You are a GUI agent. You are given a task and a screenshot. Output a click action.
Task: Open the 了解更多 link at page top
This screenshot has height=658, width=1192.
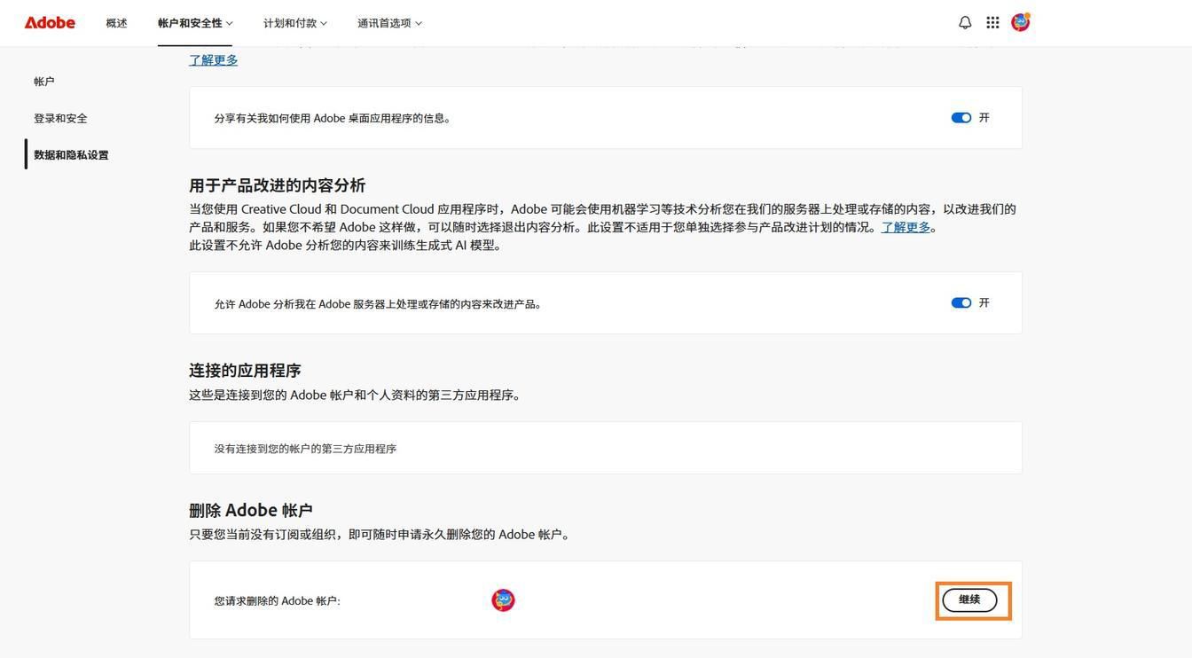pyautogui.click(x=214, y=60)
